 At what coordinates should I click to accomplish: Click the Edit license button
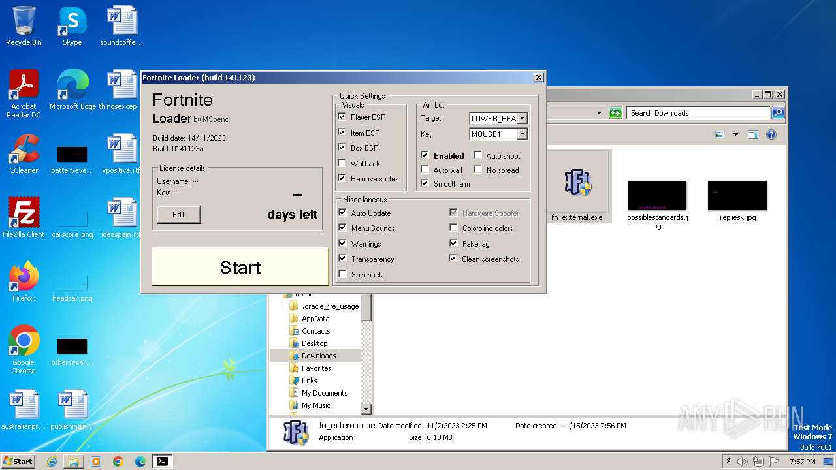tap(178, 214)
